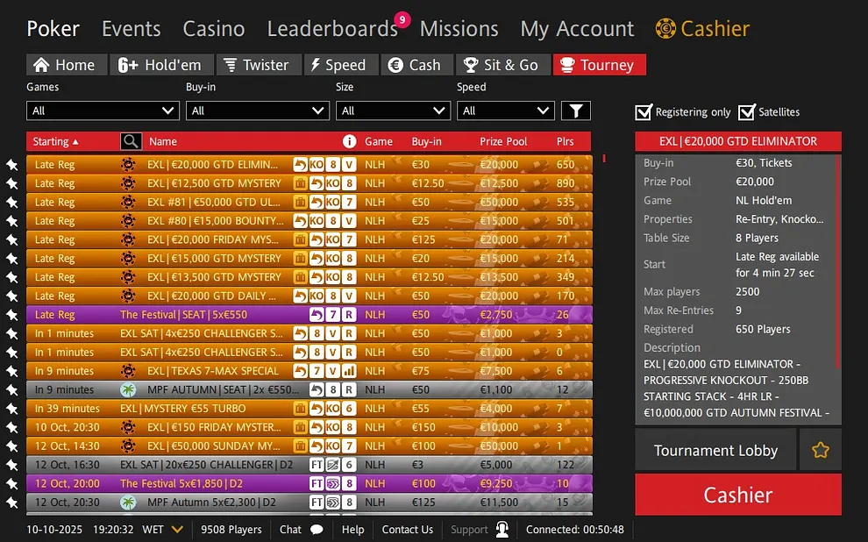Open the Tournament Lobby button
This screenshot has width=868, height=542.
715,450
